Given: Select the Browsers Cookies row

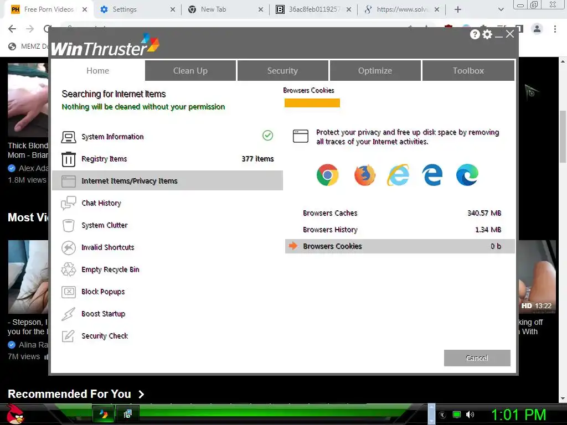Looking at the screenshot, I should pos(400,246).
